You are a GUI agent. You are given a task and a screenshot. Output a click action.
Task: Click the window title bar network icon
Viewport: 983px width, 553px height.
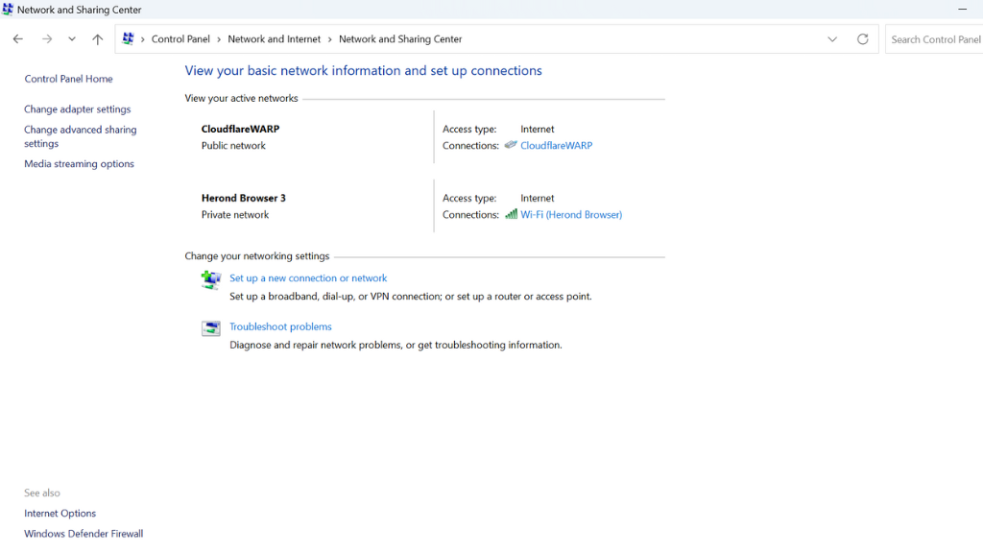point(8,10)
